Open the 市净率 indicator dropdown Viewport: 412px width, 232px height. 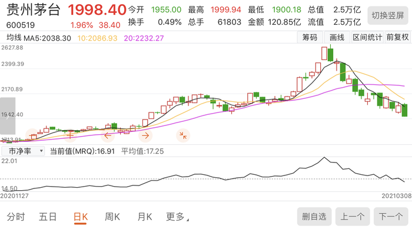click(x=23, y=151)
